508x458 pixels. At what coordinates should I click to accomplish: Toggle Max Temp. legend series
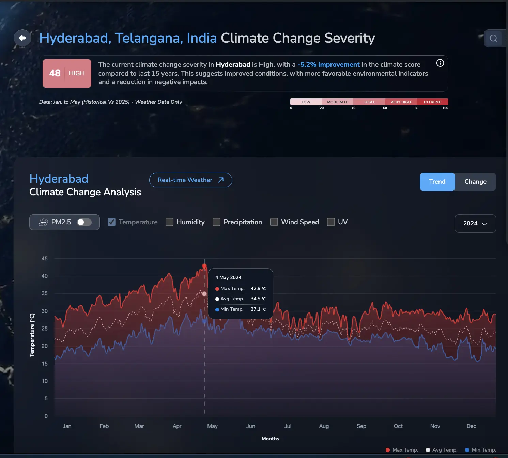coord(402,450)
